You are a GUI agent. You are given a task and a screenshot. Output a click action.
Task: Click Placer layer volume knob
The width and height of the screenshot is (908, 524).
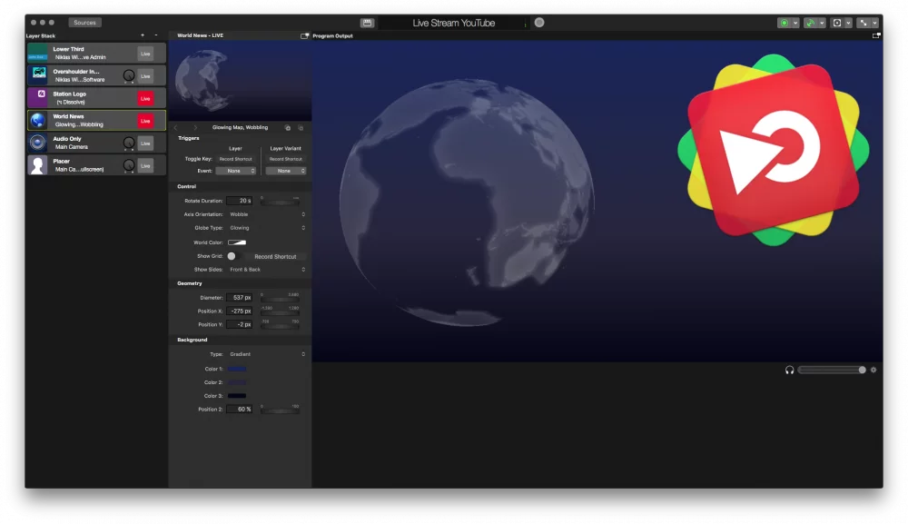pyautogui.click(x=129, y=165)
